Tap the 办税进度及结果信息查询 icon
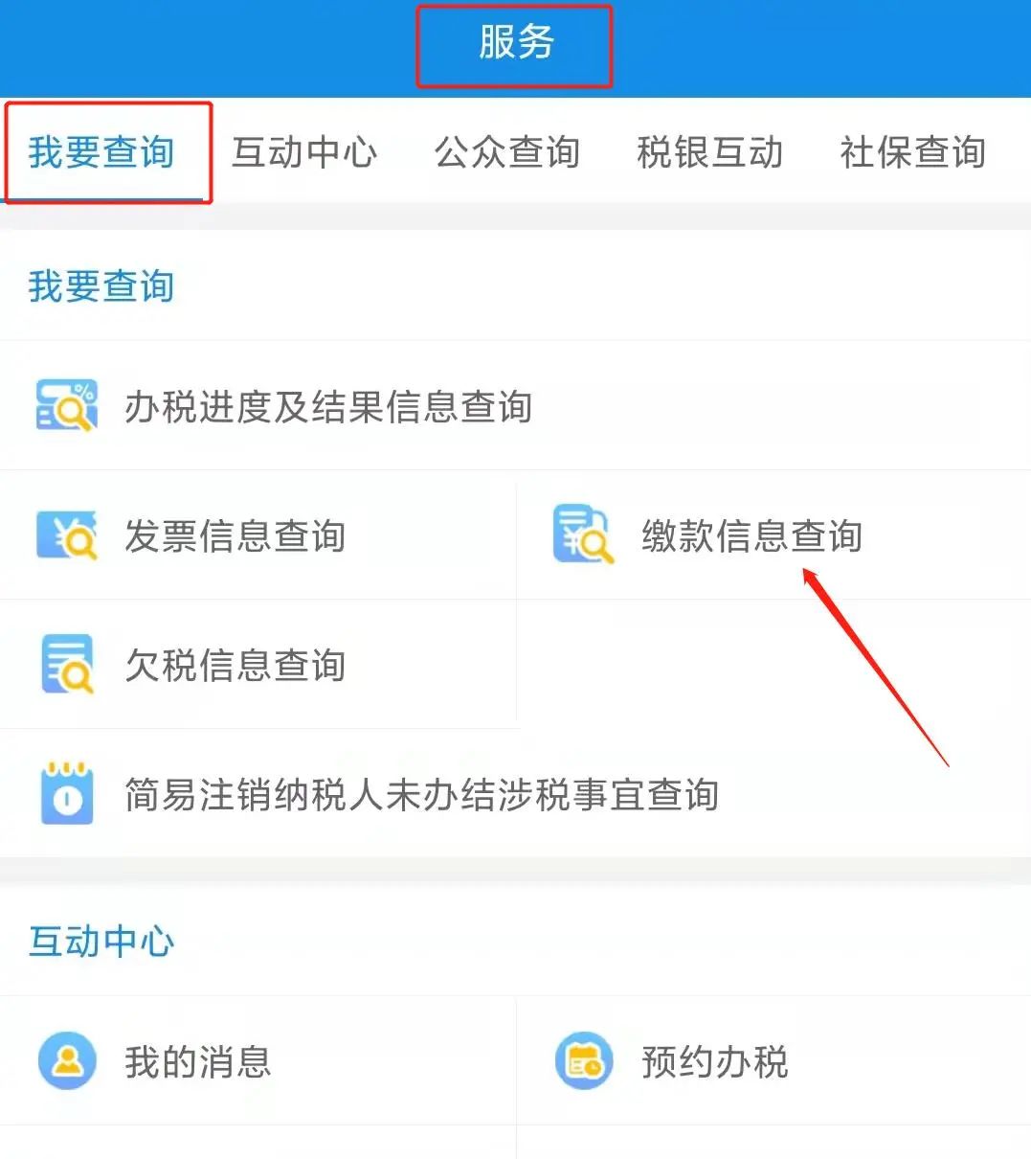Image resolution: width=1031 pixels, height=1159 pixels. 66,405
